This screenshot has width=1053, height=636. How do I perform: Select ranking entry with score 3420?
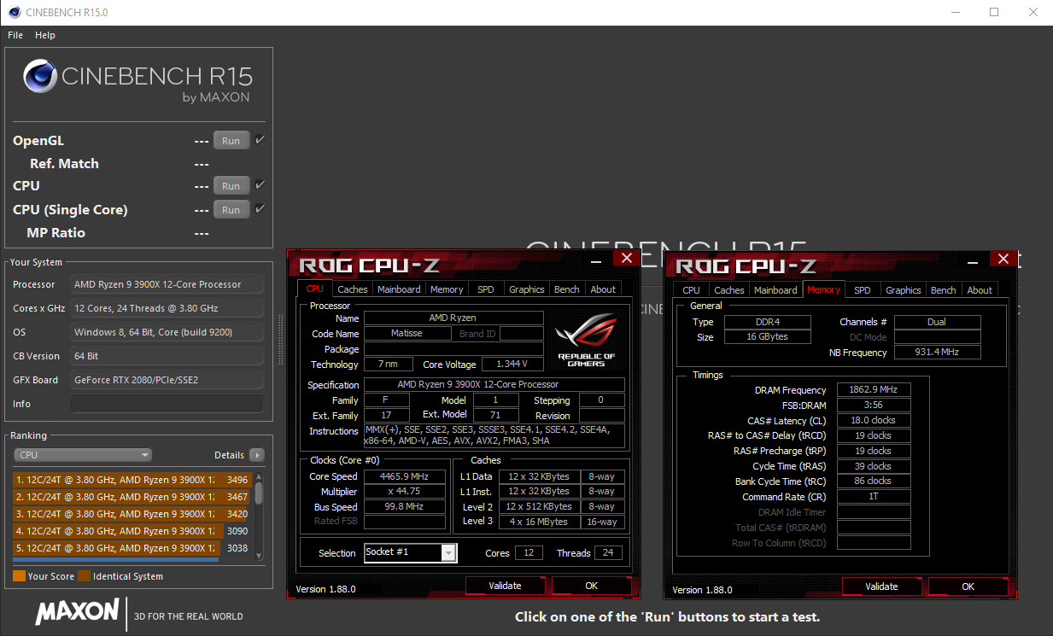pos(132,514)
